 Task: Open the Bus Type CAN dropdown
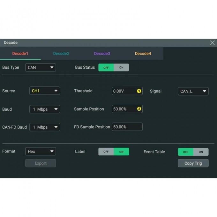pyautogui.click(x=41, y=68)
